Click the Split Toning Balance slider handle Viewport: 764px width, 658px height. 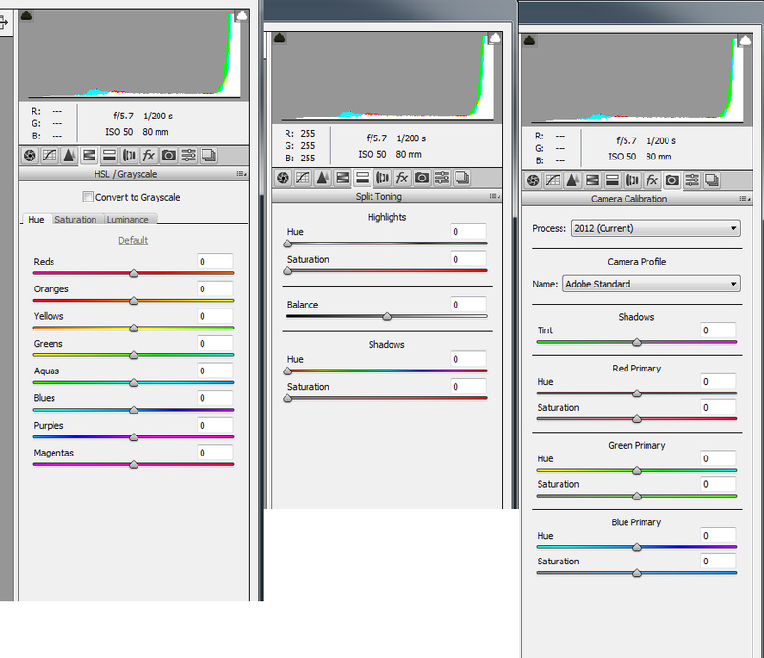387,316
